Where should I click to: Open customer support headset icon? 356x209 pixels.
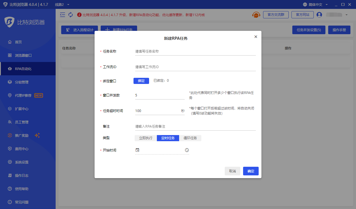256,15
